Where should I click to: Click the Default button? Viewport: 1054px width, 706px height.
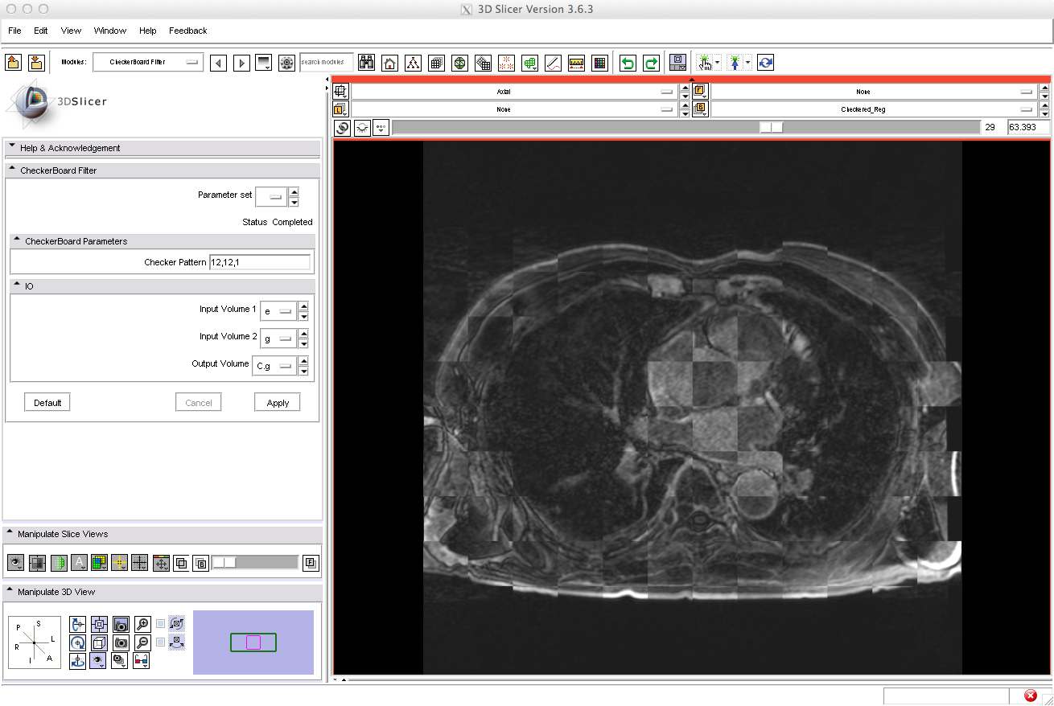pos(47,403)
